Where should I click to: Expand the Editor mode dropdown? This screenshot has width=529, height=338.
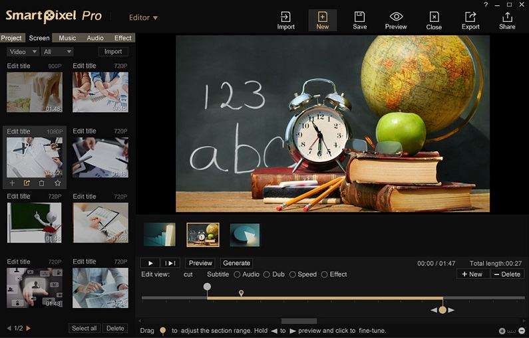point(143,18)
